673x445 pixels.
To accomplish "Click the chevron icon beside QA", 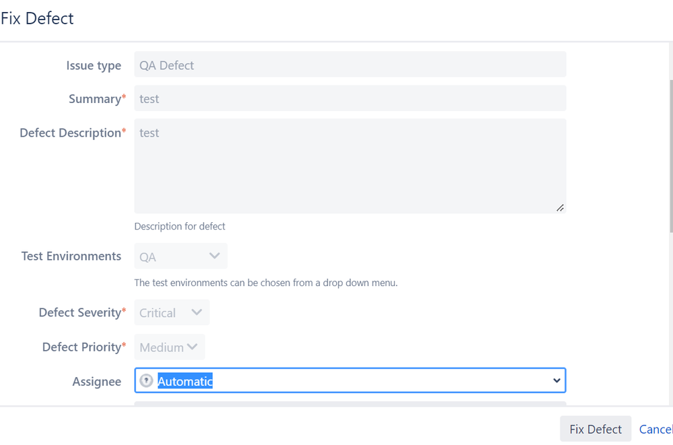I will [x=214, y=256].
